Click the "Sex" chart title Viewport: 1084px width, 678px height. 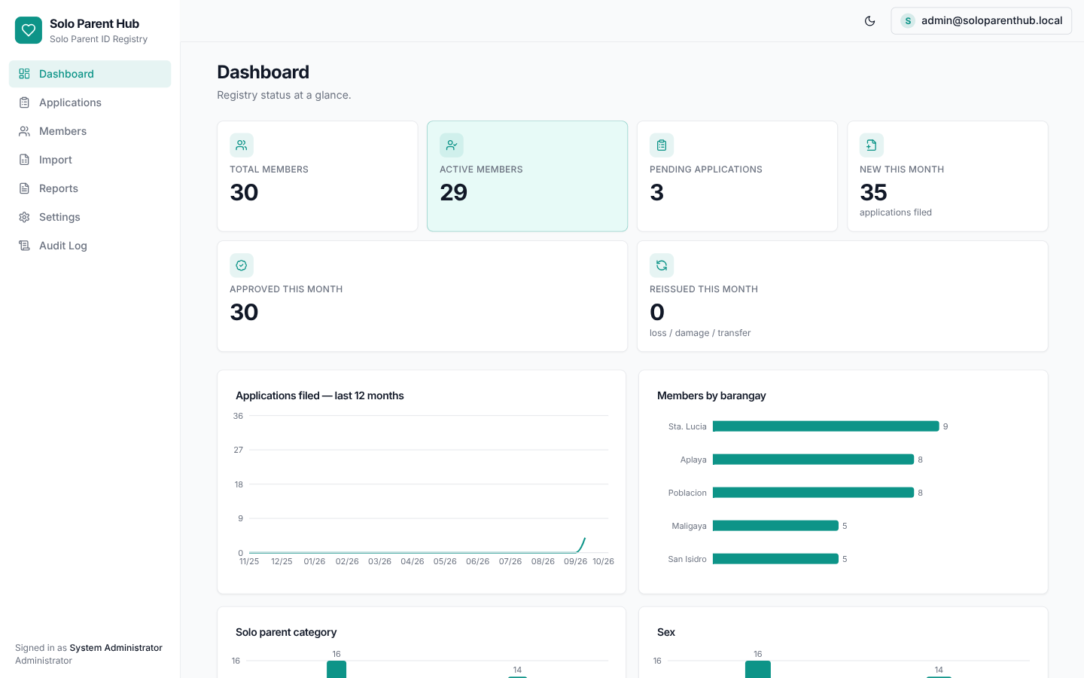point(666,632)
